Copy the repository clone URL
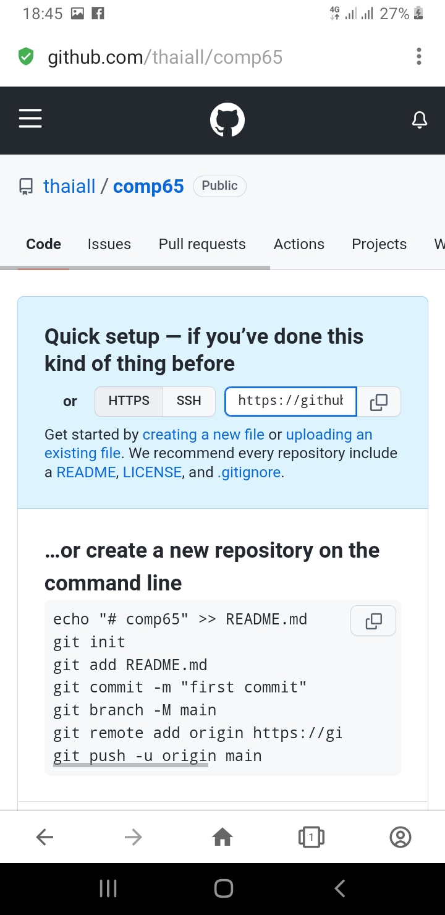Viewport: 445px width, 915px height. 378,402
